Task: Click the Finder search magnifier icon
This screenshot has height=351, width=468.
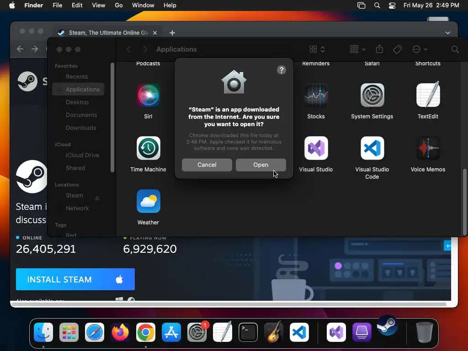Action: tap(455, 49)
